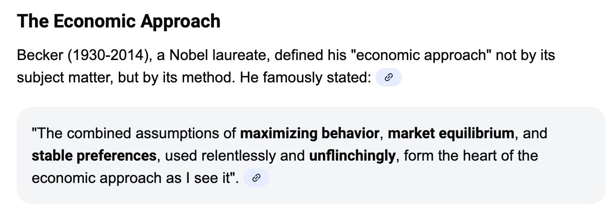The image size is (616, 216).
Task: Click the bold word "unflinchingly"
Action: pyautogui.click(x=352, y=156)
